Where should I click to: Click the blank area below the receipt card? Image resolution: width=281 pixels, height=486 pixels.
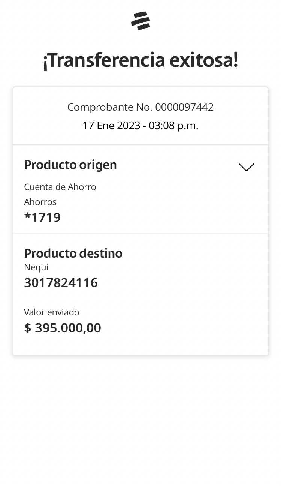pyautogui.click(x=140, y=417)
